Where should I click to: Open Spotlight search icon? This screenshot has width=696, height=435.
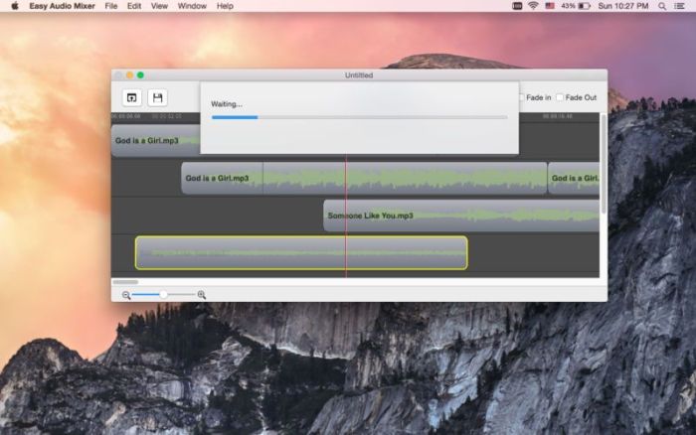point(662,6)
